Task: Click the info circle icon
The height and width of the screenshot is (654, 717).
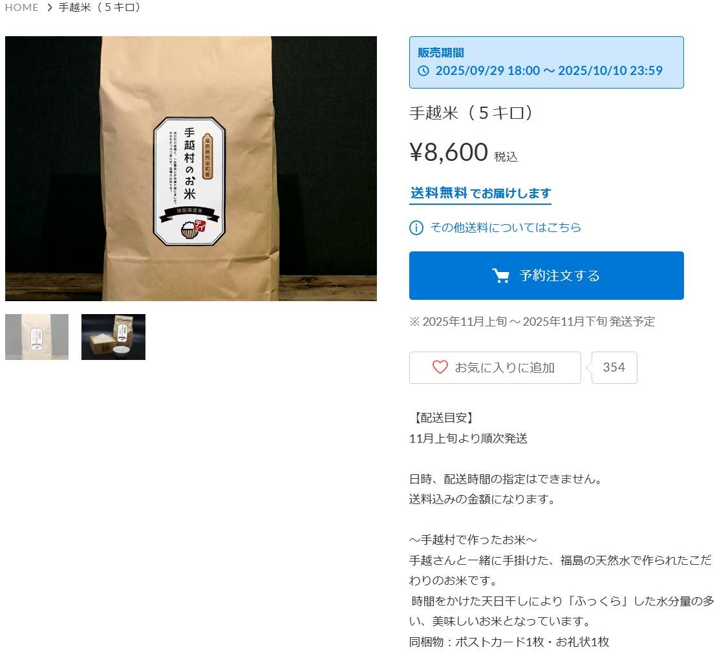Action: (416, 227)
